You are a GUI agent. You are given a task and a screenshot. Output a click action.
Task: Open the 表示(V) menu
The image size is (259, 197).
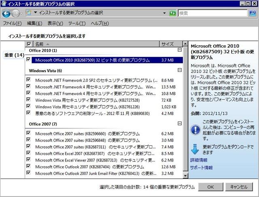[x=55, y=23]
